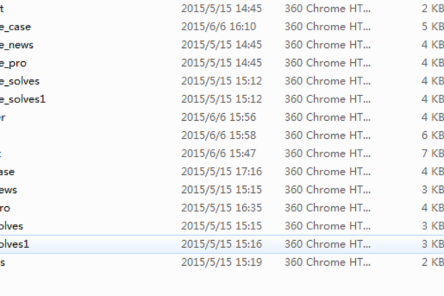
Task: Click the date 2015/5/15 16:35
Action: (x=222, y=208)
